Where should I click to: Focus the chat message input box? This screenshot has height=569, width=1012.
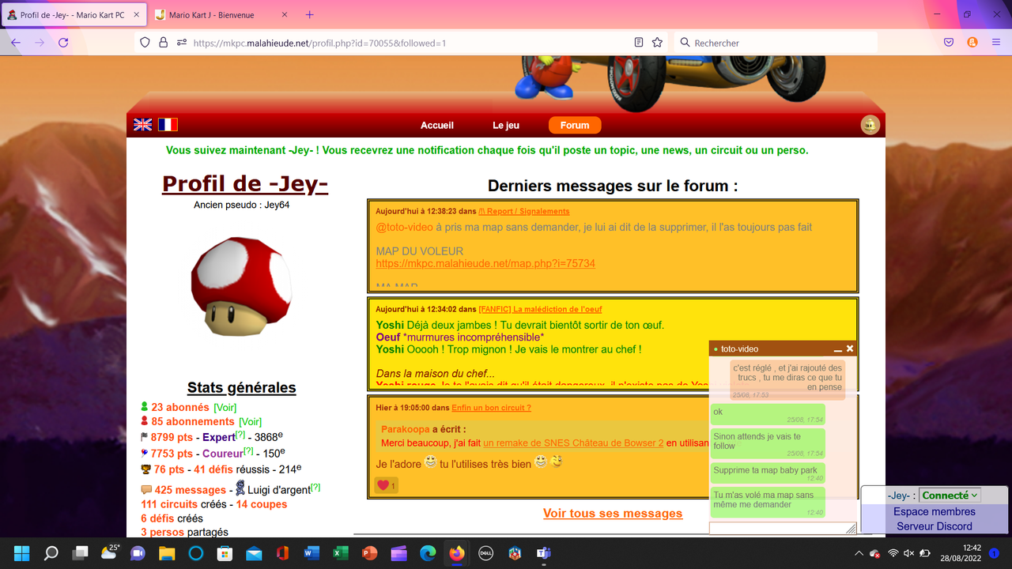pyautogui.click(x=783, y=528)
